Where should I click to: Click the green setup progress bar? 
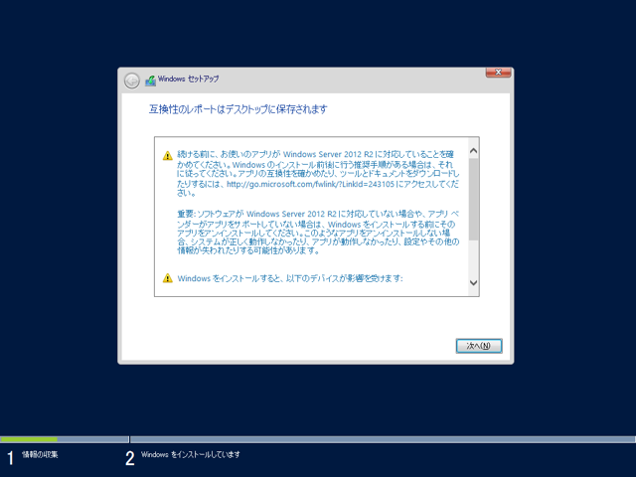[29, 439]
